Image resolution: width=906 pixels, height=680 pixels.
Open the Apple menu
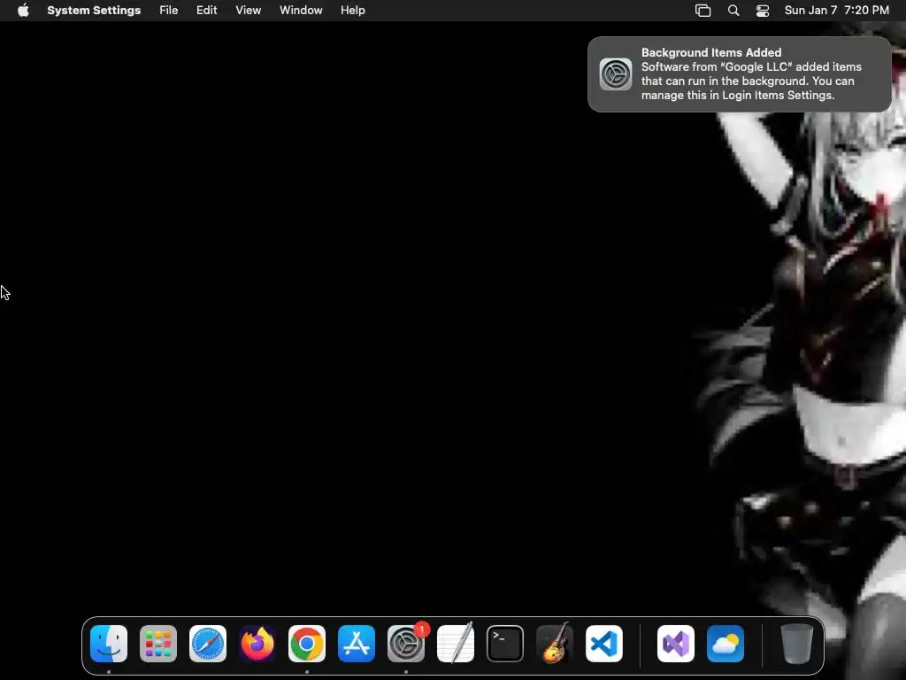pos(23,11)
